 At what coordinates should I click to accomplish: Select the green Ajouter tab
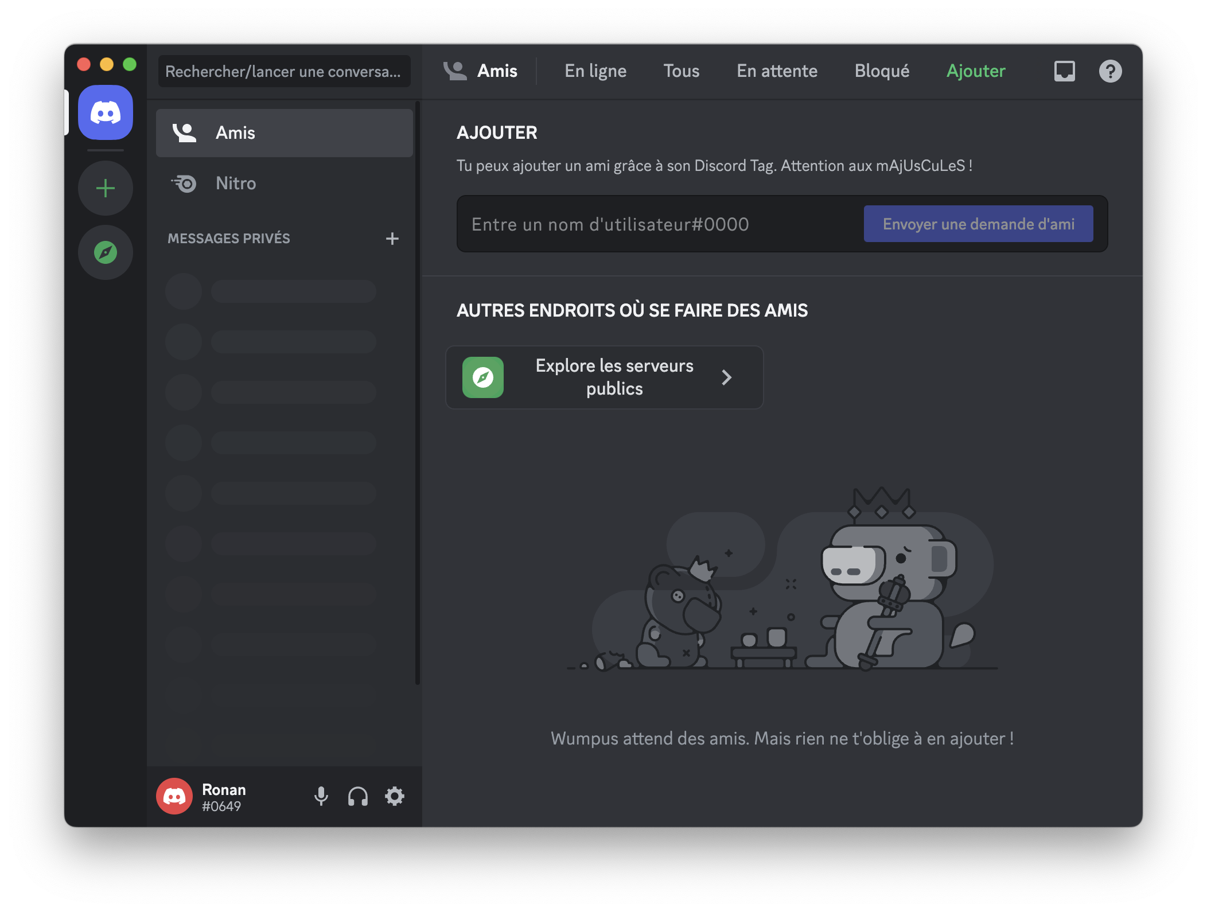[x=976, y=71]
